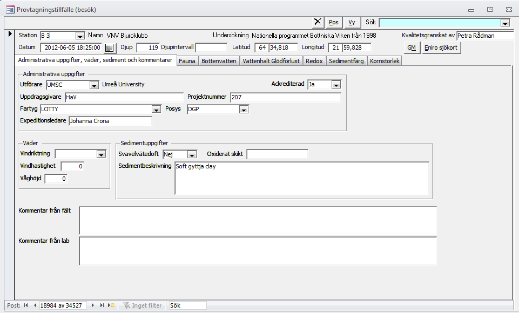
Task: Click the Pos button
Action: [x=334, y=23]
